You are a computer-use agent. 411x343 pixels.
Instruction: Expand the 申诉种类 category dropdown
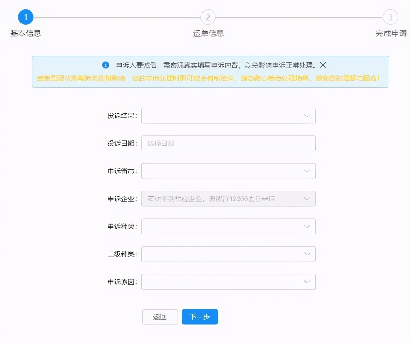click(x=228, y=226)
